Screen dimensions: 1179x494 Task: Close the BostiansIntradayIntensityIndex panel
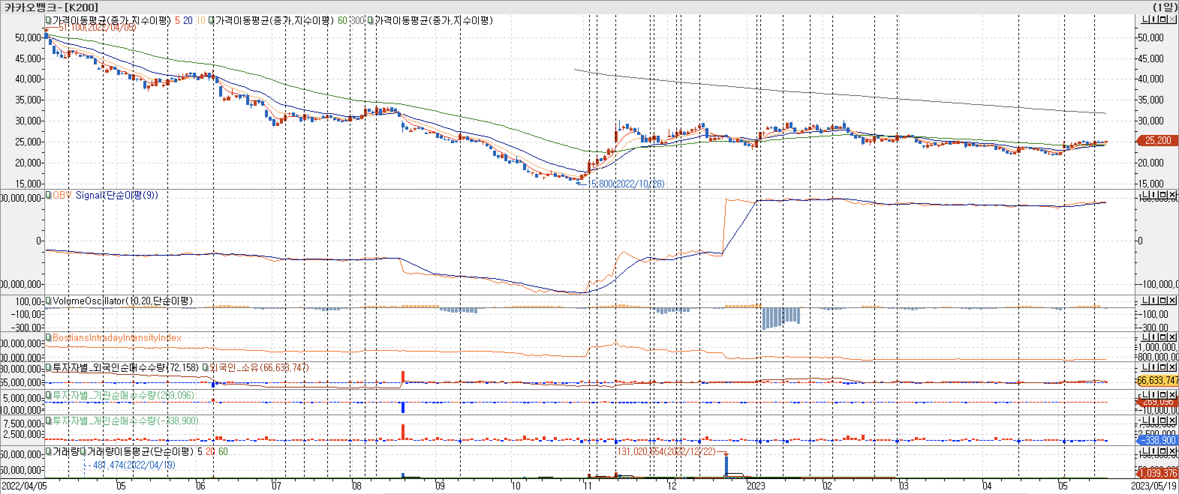[1172, 337]
